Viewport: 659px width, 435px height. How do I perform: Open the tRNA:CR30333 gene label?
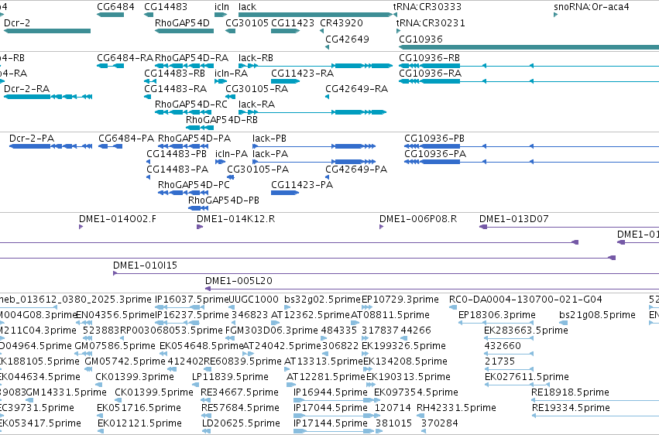click(x=427, y=7)
